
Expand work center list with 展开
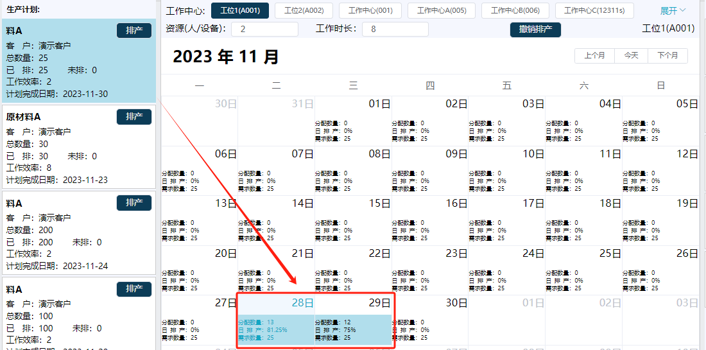673,10
